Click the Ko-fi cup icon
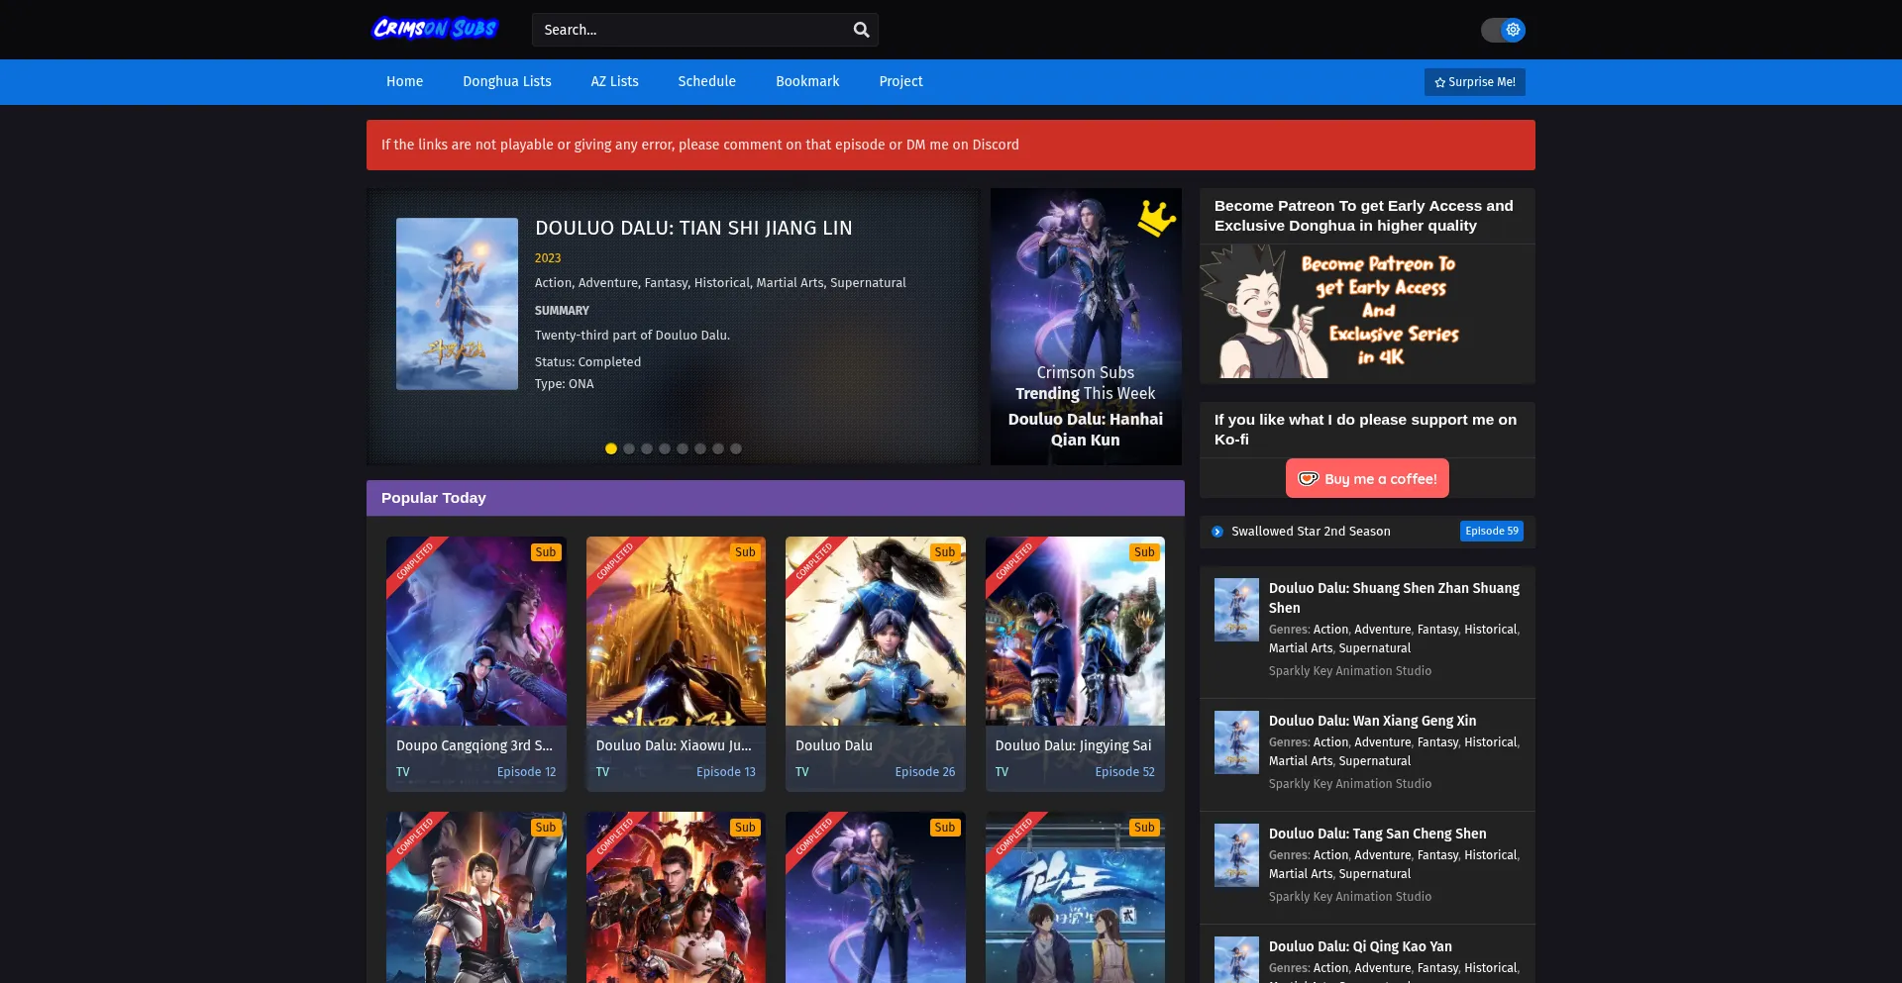The width and height of the screenshot is (1902, 983). (1309, 479)
